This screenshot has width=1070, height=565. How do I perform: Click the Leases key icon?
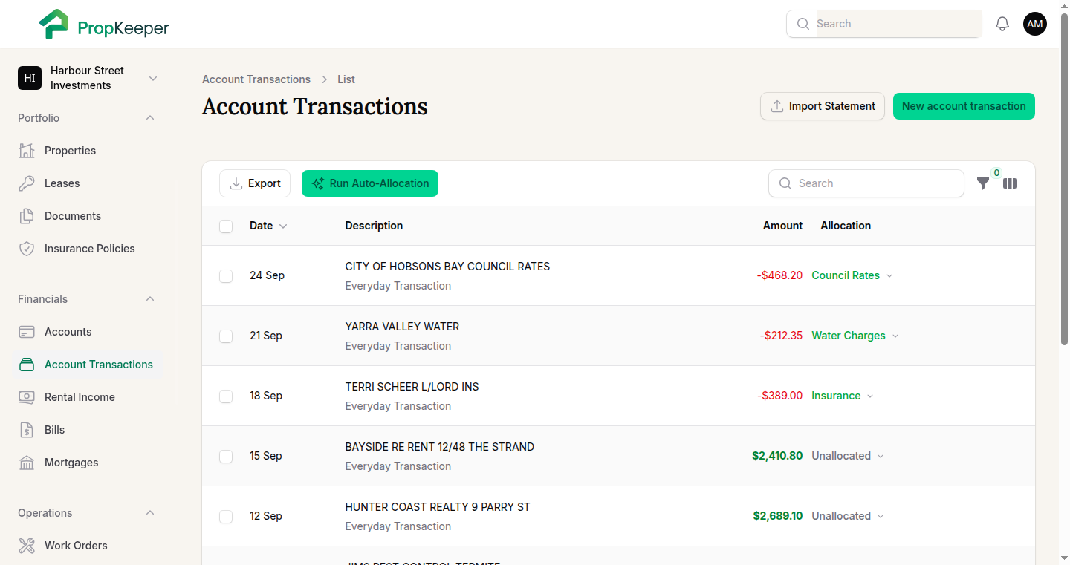click(x=27, y=183)
